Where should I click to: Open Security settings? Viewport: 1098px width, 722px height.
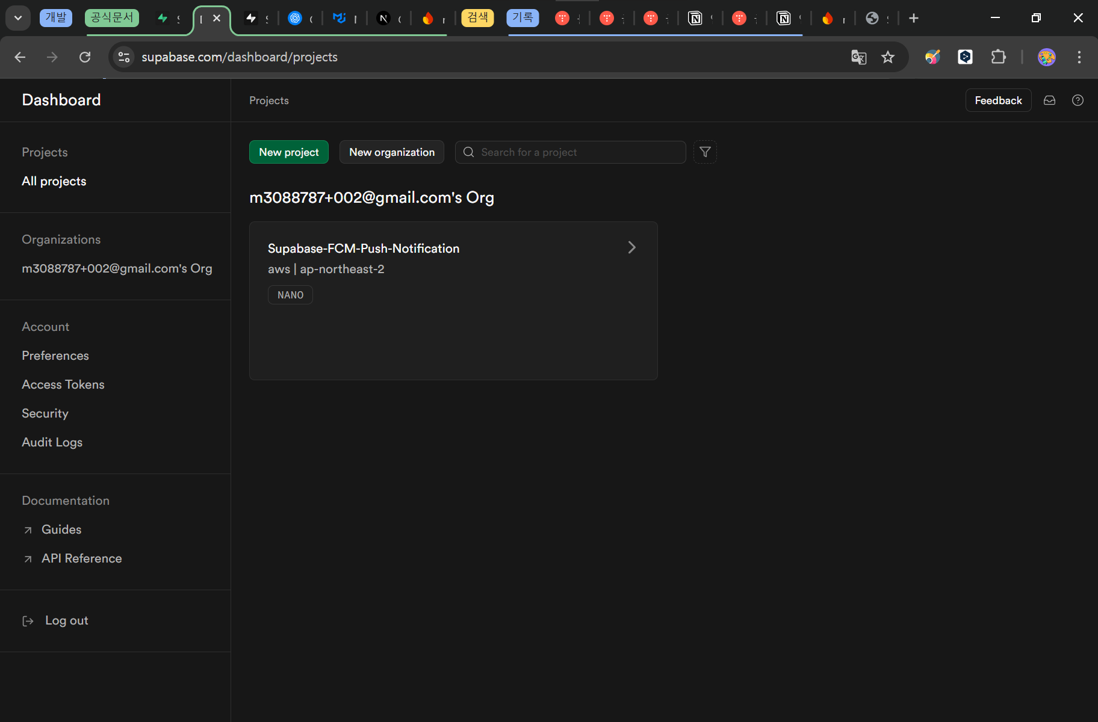45,413
